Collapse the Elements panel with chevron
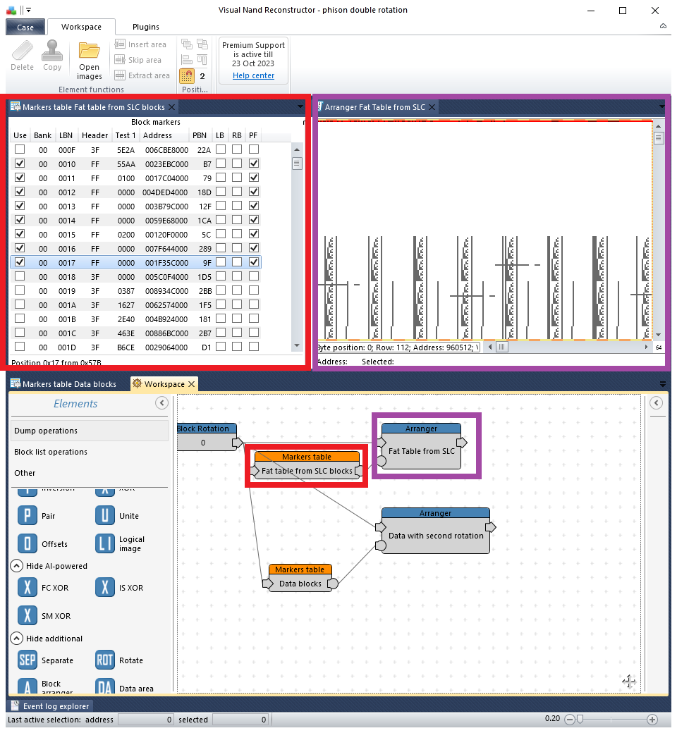This screenshot has width=677, height=733. click(162, 403)
